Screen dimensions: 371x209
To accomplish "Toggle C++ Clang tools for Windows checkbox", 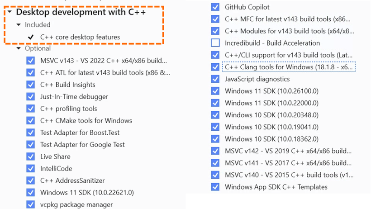I will pos(215,67).
